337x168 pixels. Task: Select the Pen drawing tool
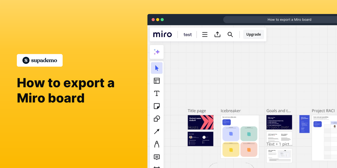[x=157, y=144]
